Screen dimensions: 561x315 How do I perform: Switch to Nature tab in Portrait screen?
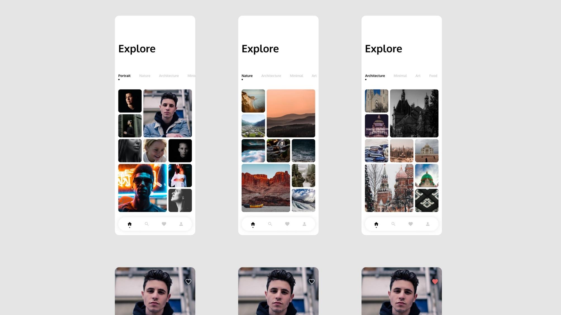(145, 76)
